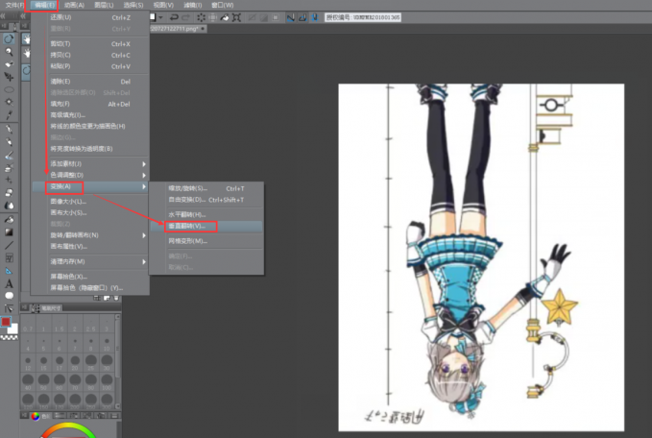This screenshot has height=438, width=652.
Task: Select the Fill bucket tool in toolbox
Action: click(9, 219)
